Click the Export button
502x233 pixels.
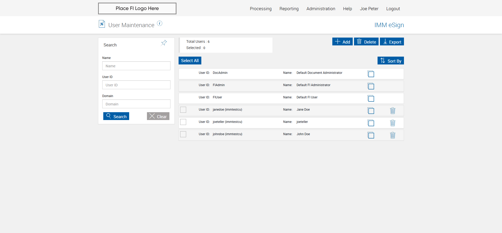point(392,41)
